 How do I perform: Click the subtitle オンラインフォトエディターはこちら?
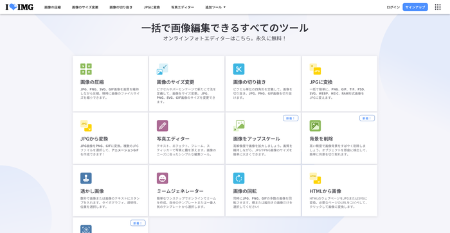208,39
